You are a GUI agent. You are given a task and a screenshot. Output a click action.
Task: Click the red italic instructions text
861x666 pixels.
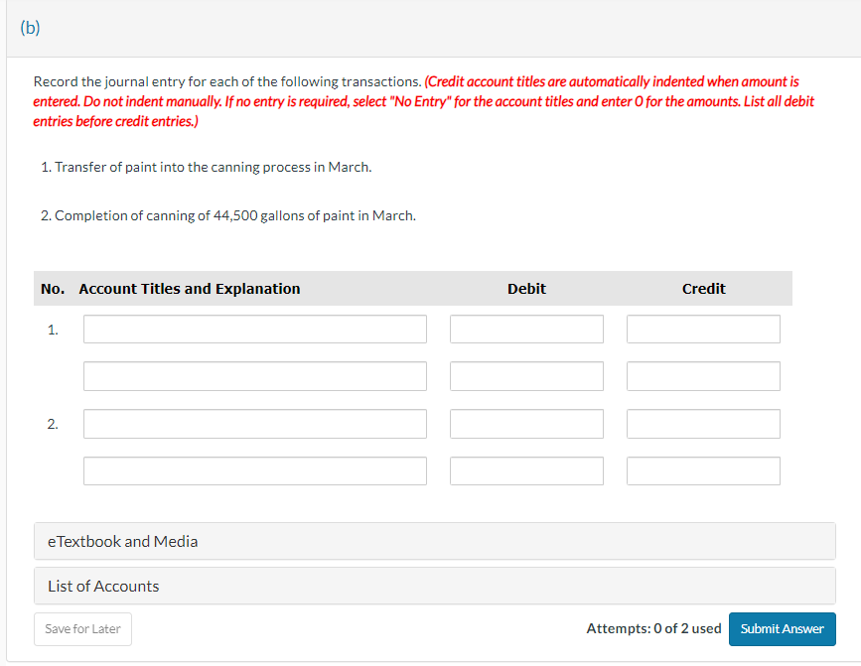(423, 101)
